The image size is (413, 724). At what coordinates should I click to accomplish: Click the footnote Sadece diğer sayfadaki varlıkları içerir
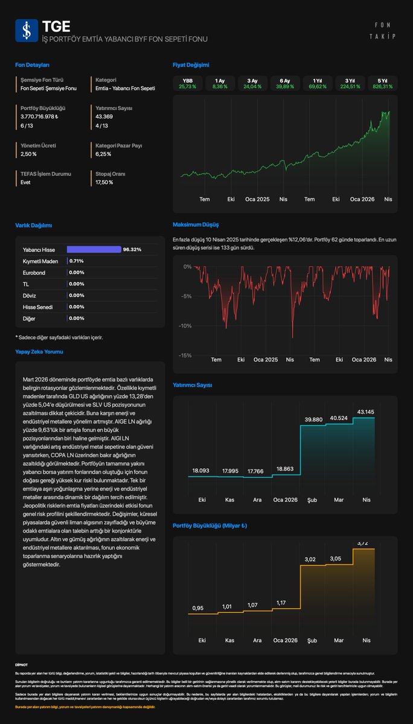[x=59, y=337]
